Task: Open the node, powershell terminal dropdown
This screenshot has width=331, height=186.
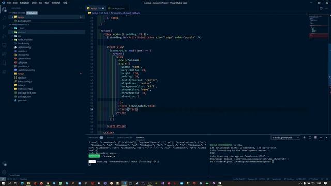Action: pos(285,138)
